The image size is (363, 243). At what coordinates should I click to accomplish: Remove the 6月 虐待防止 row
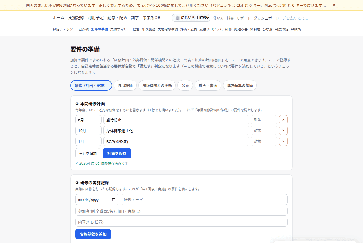pos(283,119)
